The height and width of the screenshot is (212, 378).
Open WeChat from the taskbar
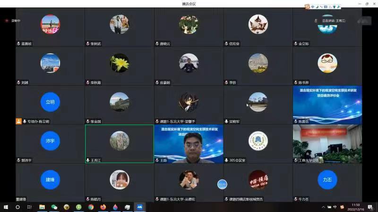coord(54,207)
